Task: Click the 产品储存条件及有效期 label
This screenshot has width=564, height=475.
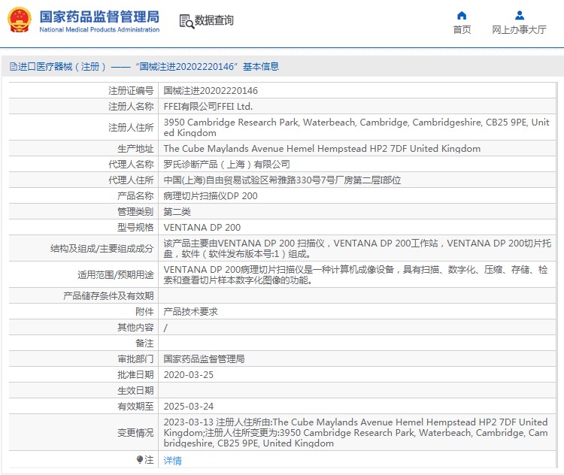Action: click(108, 296)
